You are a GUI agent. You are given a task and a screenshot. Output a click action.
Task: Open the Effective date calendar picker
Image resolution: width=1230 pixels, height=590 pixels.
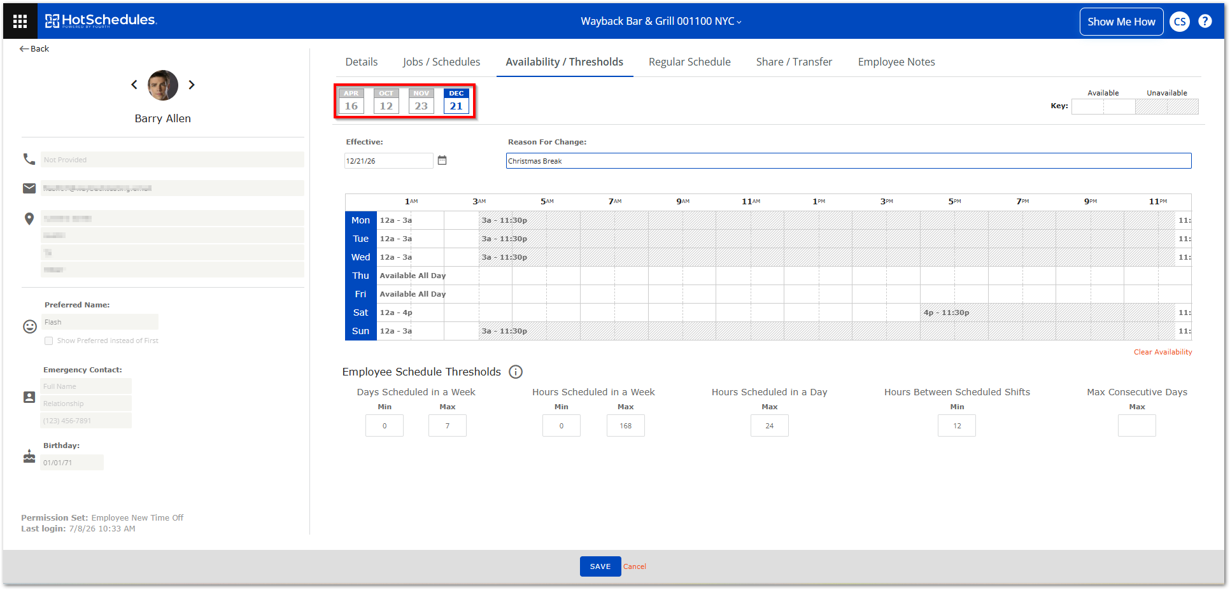pyautogui.click(x=442, y=160)
